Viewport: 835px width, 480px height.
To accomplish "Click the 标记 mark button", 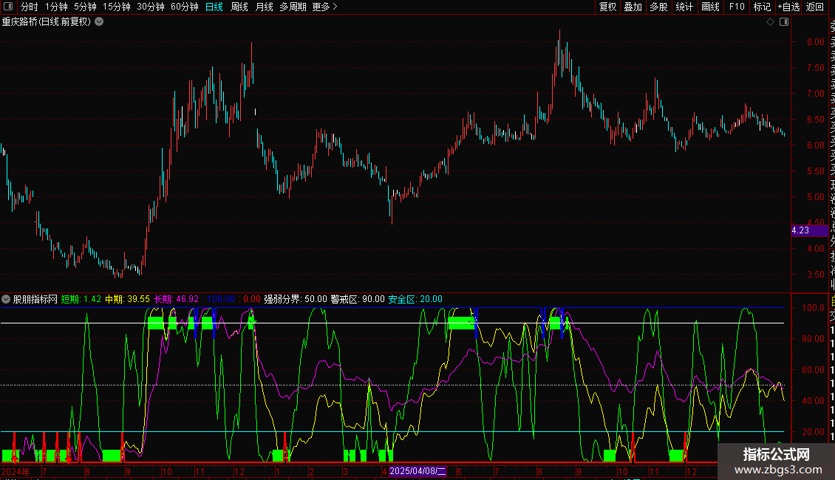I will pos(762,7).
